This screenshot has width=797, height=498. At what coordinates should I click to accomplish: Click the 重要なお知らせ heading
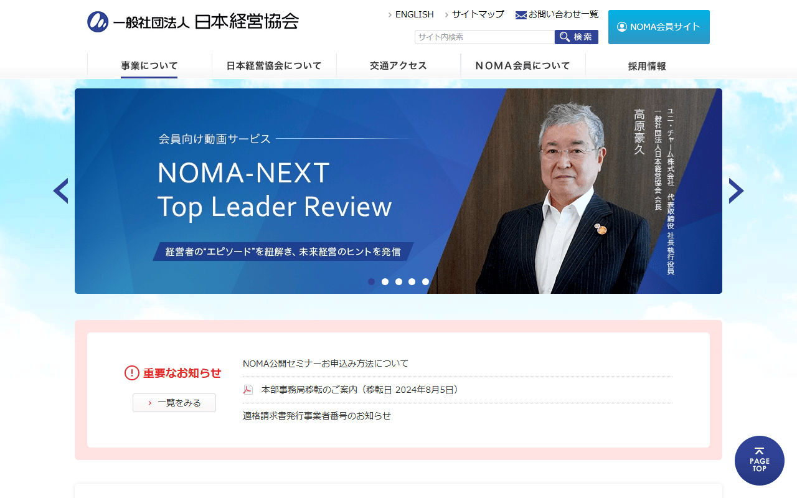pyautogui.click(x=182, y=373)
